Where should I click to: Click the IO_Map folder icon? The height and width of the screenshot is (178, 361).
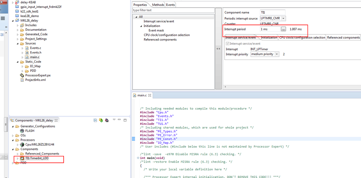point(27,66)
